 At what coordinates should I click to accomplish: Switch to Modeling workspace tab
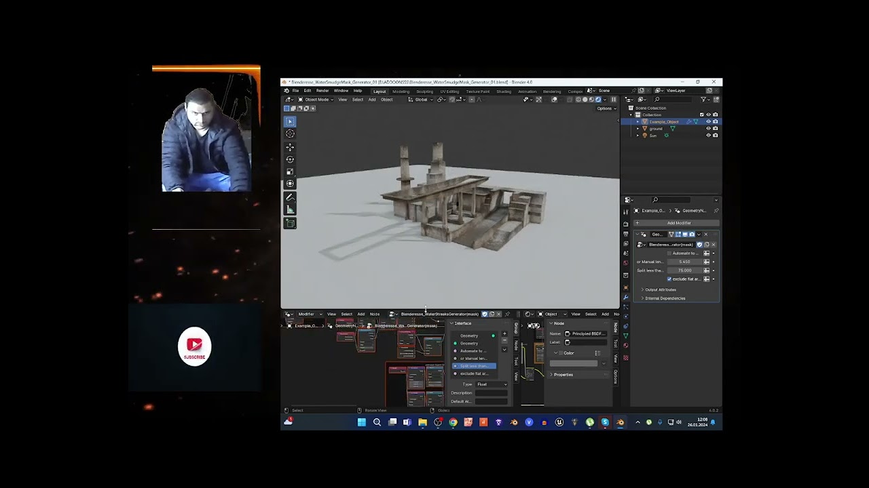click(x=401, y=91)
